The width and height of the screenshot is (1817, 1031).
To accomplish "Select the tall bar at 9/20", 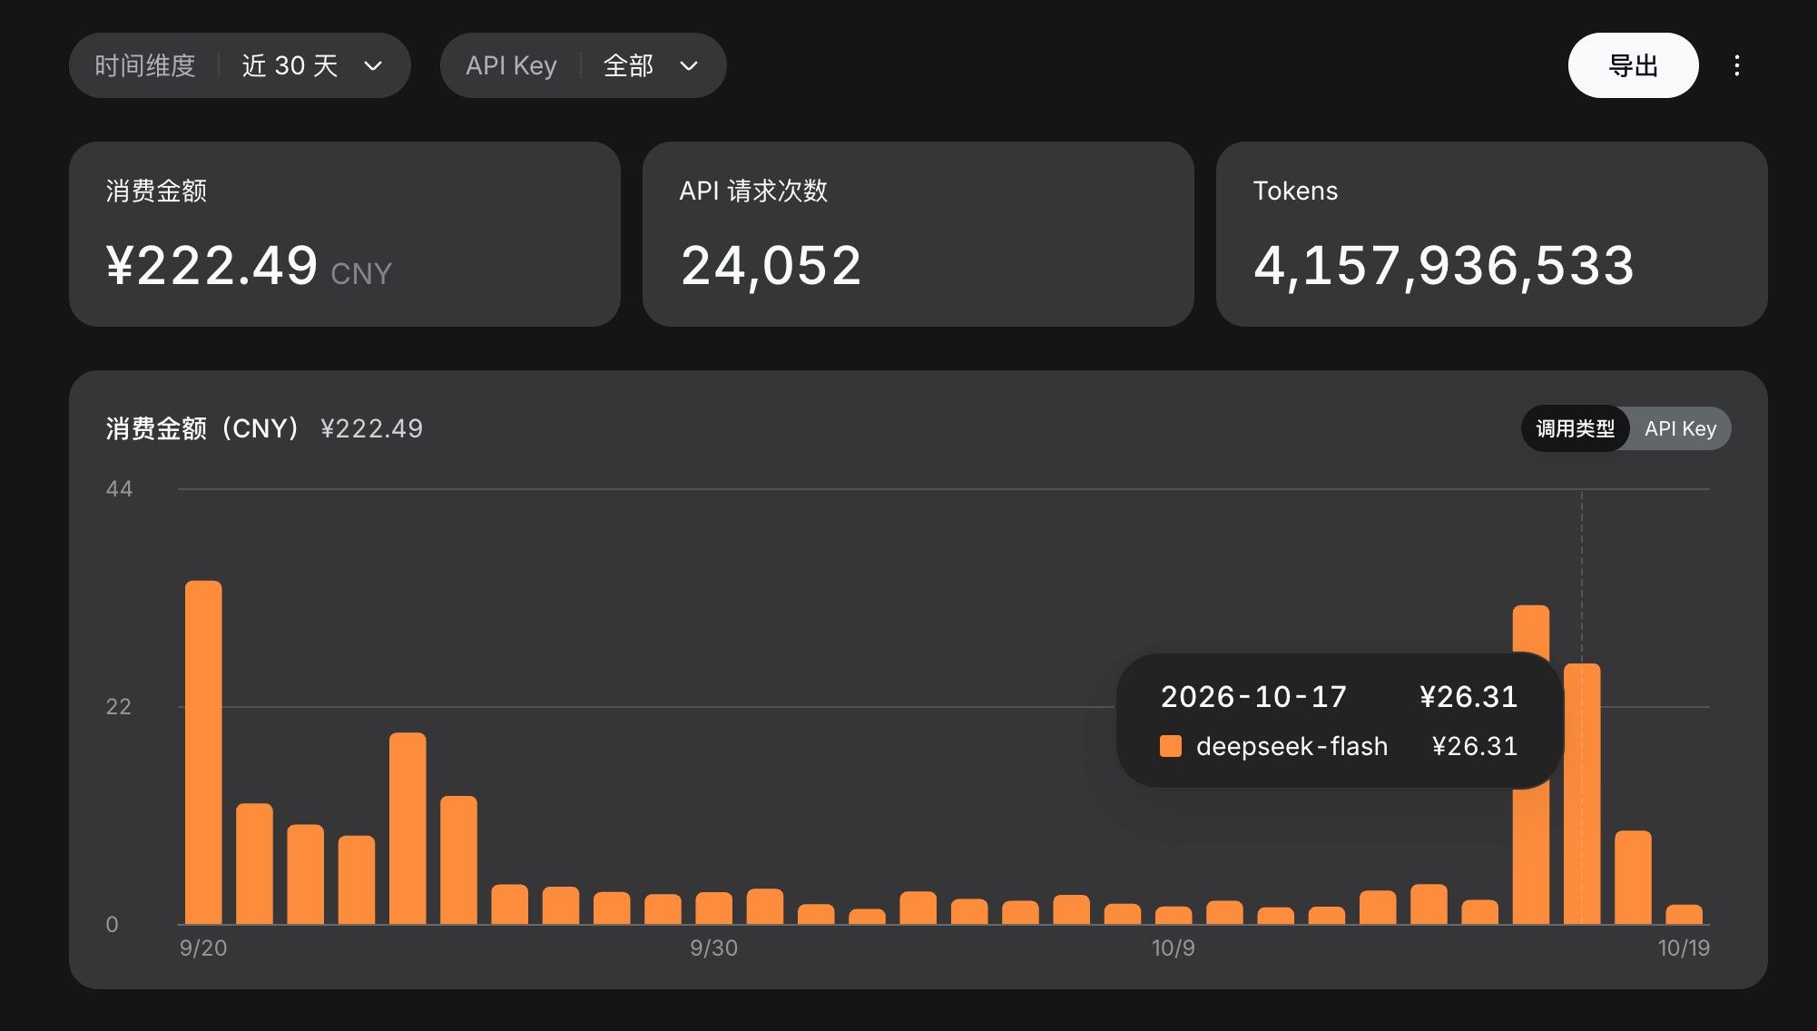I will (x=203, y=752).
